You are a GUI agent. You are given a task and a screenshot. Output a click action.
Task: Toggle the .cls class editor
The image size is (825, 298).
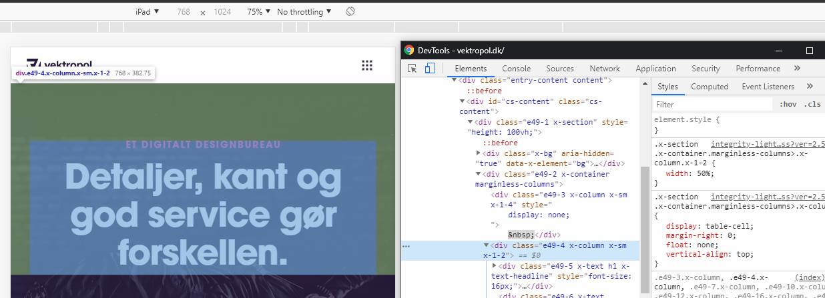pos(812,104)
